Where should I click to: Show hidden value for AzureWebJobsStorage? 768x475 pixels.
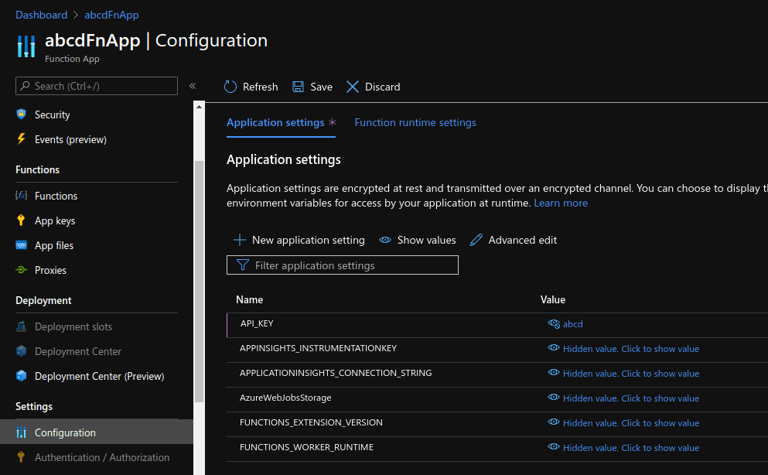(x=631, y=398)
